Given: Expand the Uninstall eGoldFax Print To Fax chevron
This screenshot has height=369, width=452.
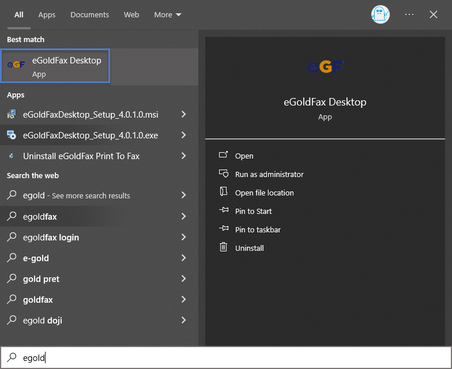Looking at the screenshot, I should click(183, 156).
